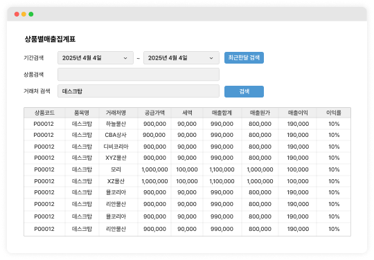This screenshot has width=374, height=260.
Task: Click P00012 code in the XZ물산 row
Action: point(44,181)
